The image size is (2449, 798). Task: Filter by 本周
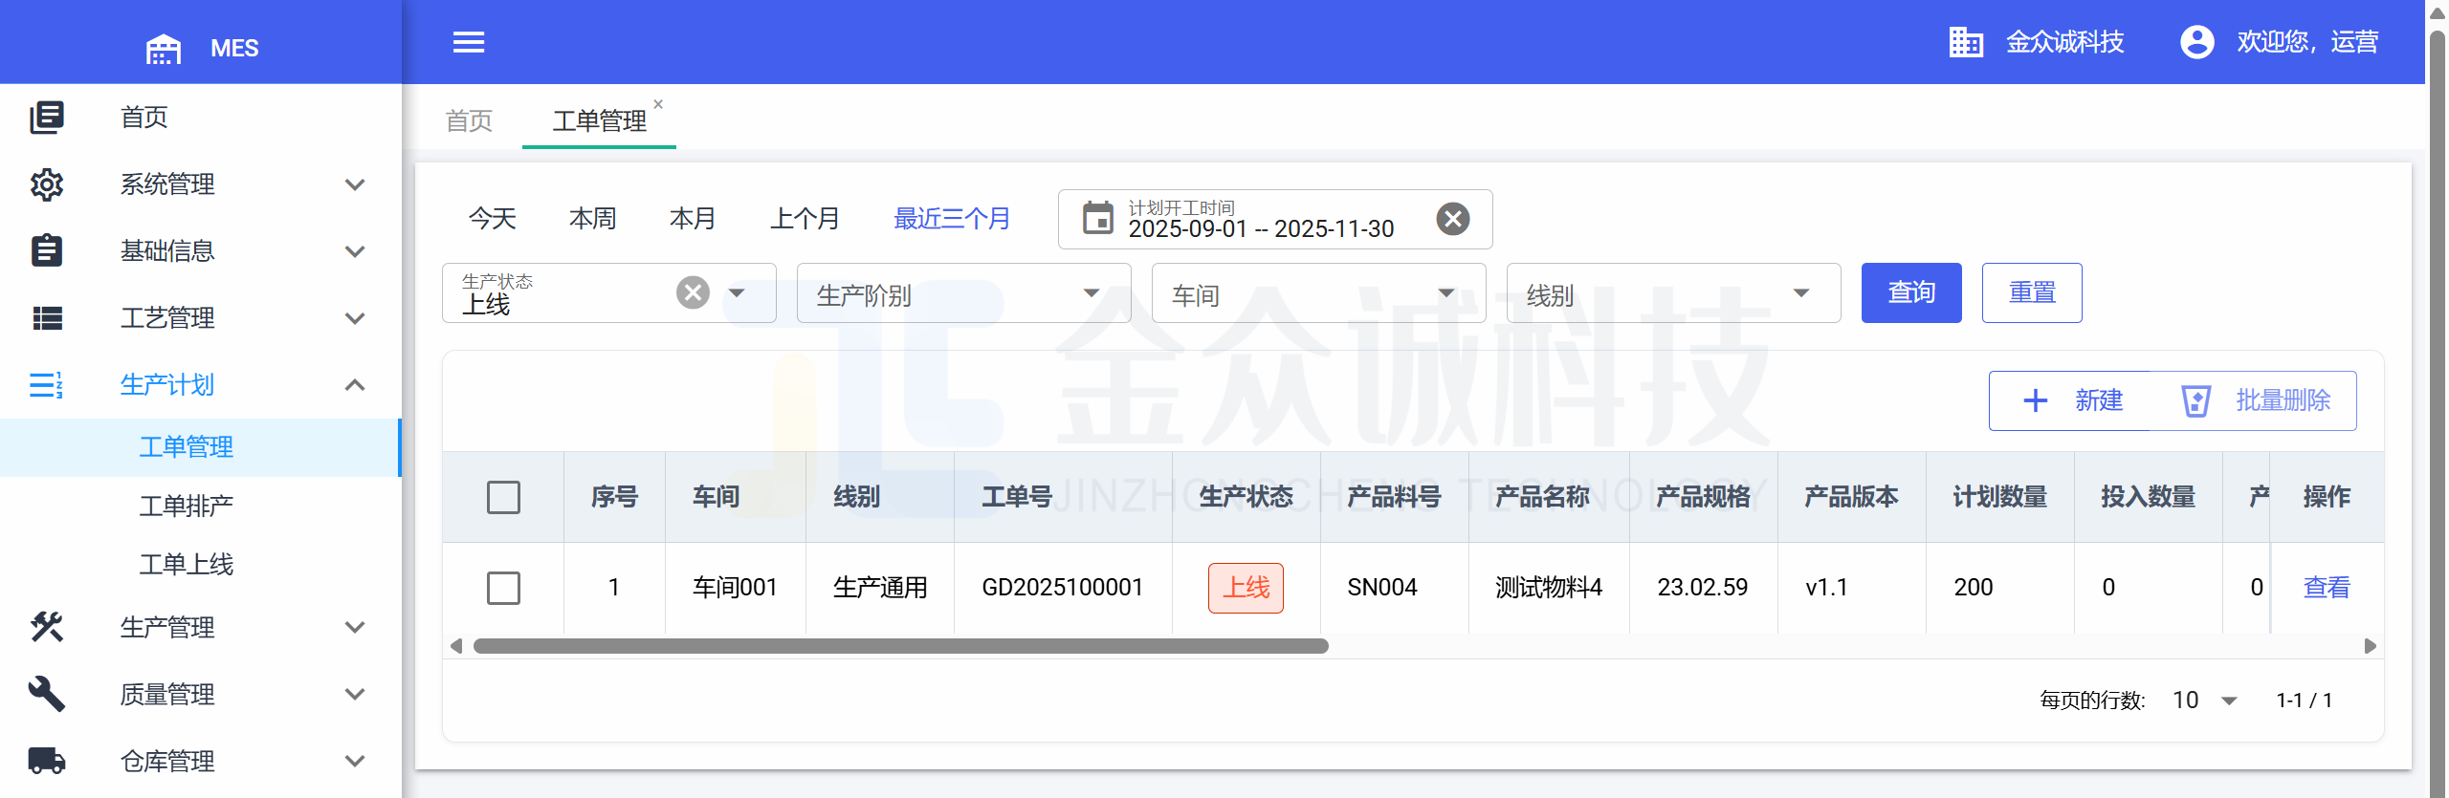point(593,219)
